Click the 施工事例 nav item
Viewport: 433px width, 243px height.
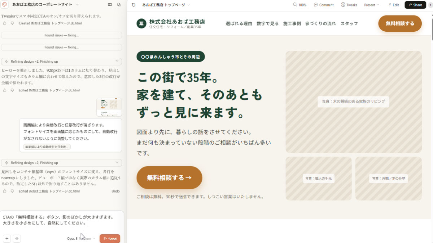point(292,24)
